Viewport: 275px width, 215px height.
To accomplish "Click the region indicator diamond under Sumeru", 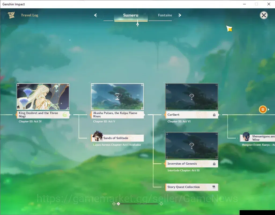I will point(138,24).
